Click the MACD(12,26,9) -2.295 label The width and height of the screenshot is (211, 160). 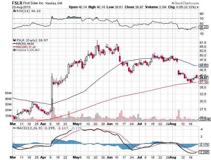pos(36,128)
